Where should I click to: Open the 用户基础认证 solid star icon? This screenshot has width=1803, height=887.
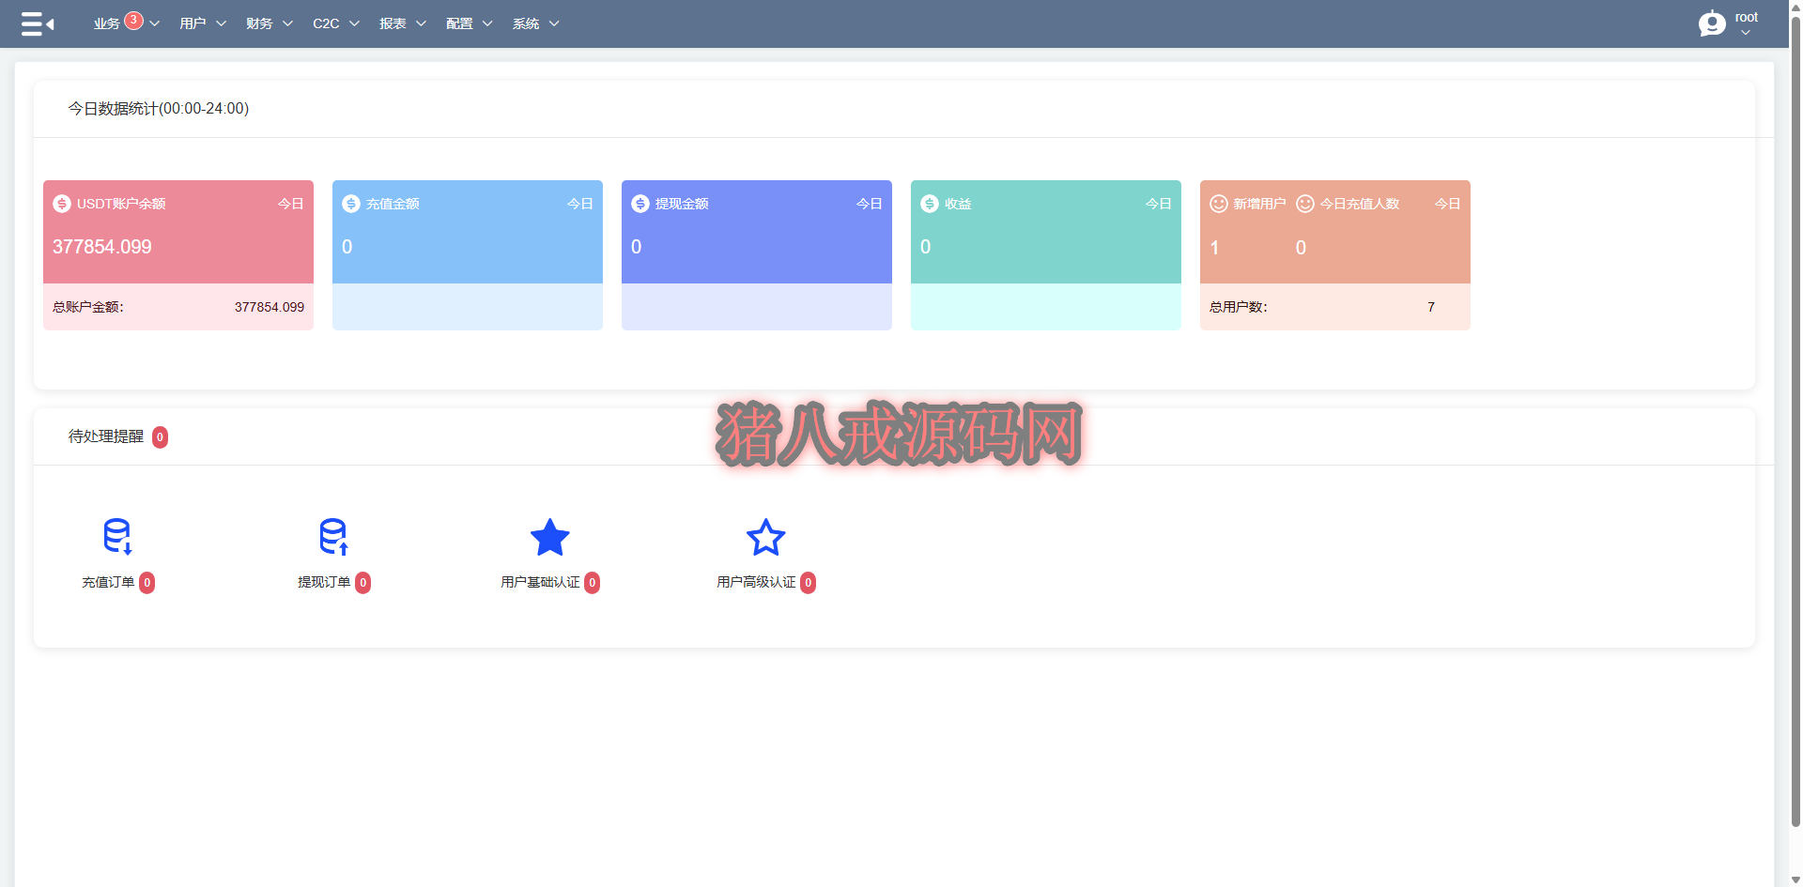[x=550, y=537]
